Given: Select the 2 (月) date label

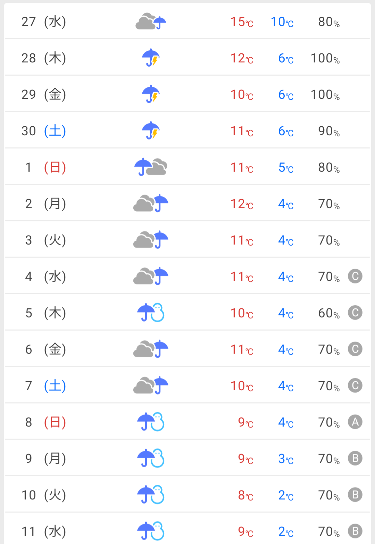Looking at the screenshot, I should 45,204.
